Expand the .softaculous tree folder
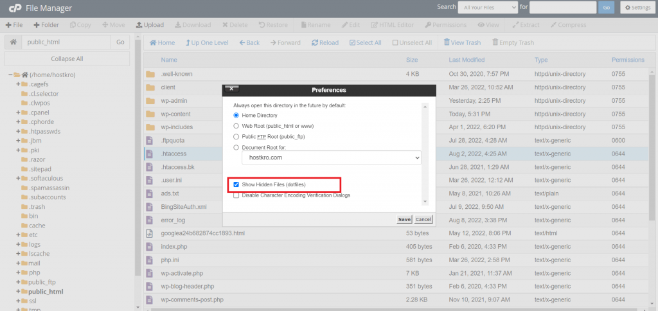The image size is (658, 311). [18, 179]
